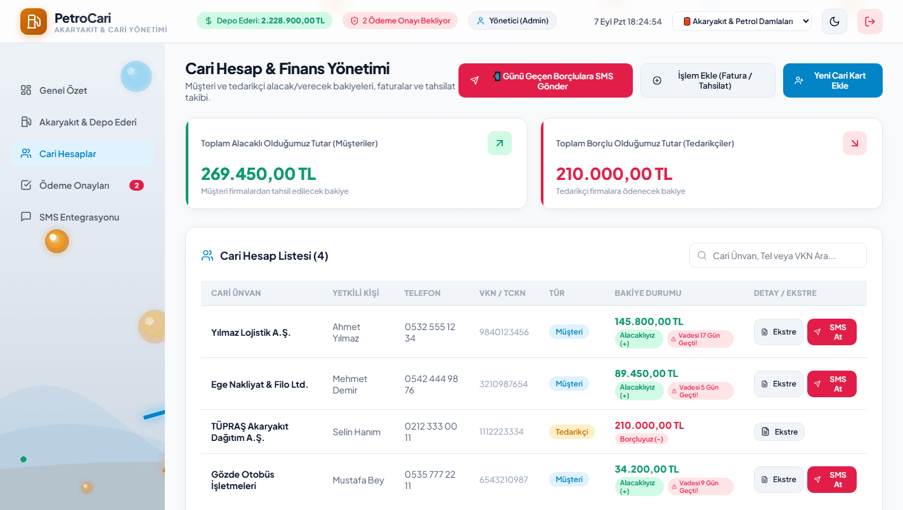This screenshot has height=510, width=903.
Task: Click the contact name Mustafa Bey
Action: click(x=358, y=480)
